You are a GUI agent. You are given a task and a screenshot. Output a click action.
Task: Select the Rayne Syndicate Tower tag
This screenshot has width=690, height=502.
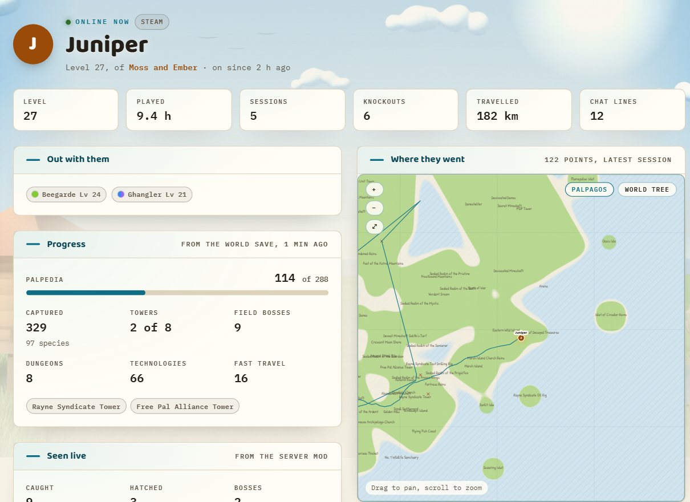[76, 406]
